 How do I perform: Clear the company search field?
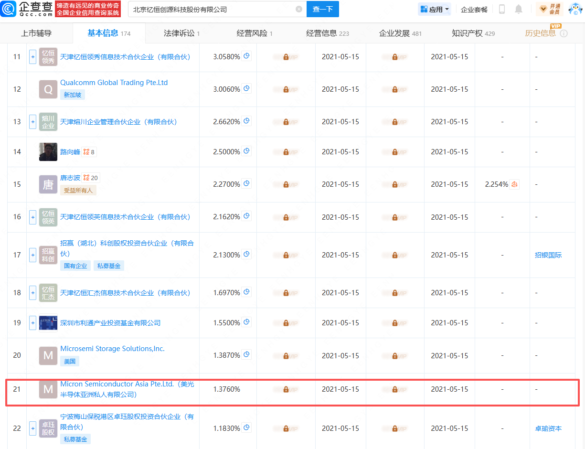click(299, 9)
